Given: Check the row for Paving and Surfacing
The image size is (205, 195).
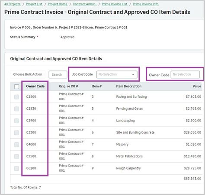Looking at the screenshot, I should pyautogui.click(x=16, y=97).
